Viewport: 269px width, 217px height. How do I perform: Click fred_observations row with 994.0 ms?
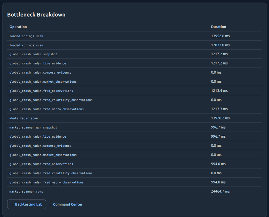(135, 164)
